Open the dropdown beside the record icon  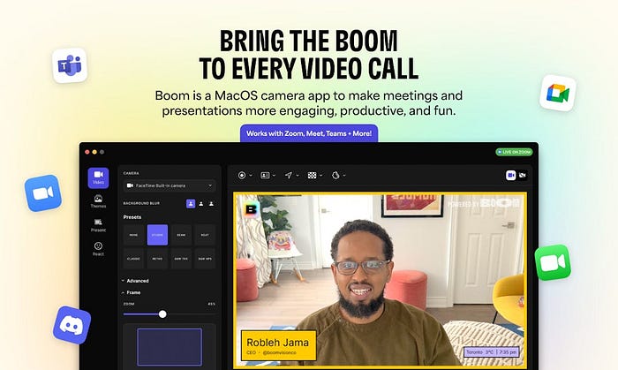coord(251,176)
